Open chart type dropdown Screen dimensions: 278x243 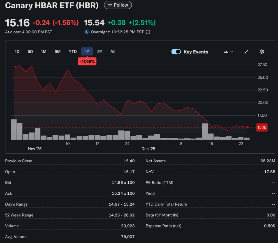pos(228,52)
